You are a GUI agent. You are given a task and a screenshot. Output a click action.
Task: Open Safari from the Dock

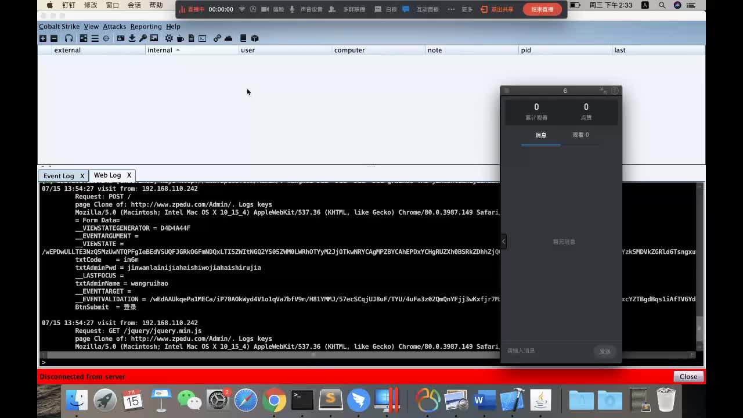(x=246, y=400)
